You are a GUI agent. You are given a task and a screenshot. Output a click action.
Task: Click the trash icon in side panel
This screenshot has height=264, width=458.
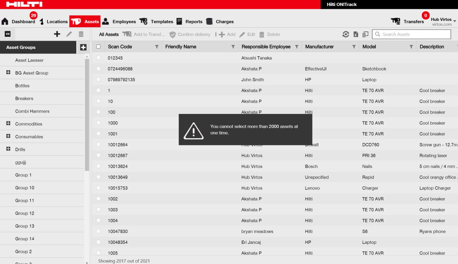click(81, 34)
